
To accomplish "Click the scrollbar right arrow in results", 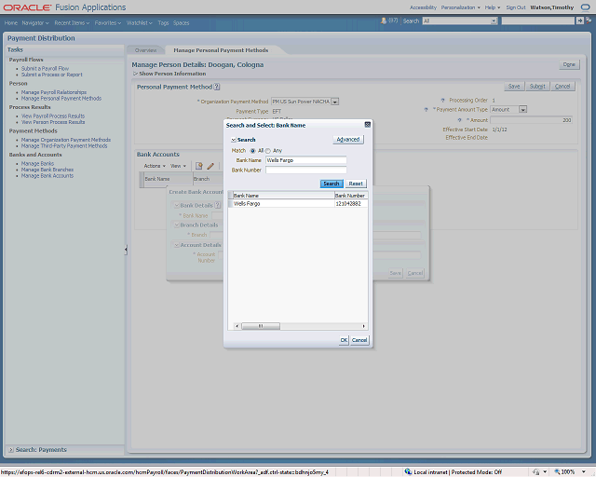I will point(364,326).
